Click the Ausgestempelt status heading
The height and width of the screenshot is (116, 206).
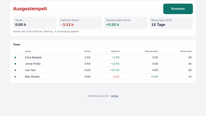coord(30,9)
